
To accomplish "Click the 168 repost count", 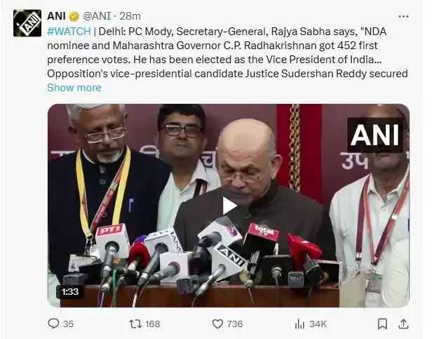I will (x=151, y=324).
